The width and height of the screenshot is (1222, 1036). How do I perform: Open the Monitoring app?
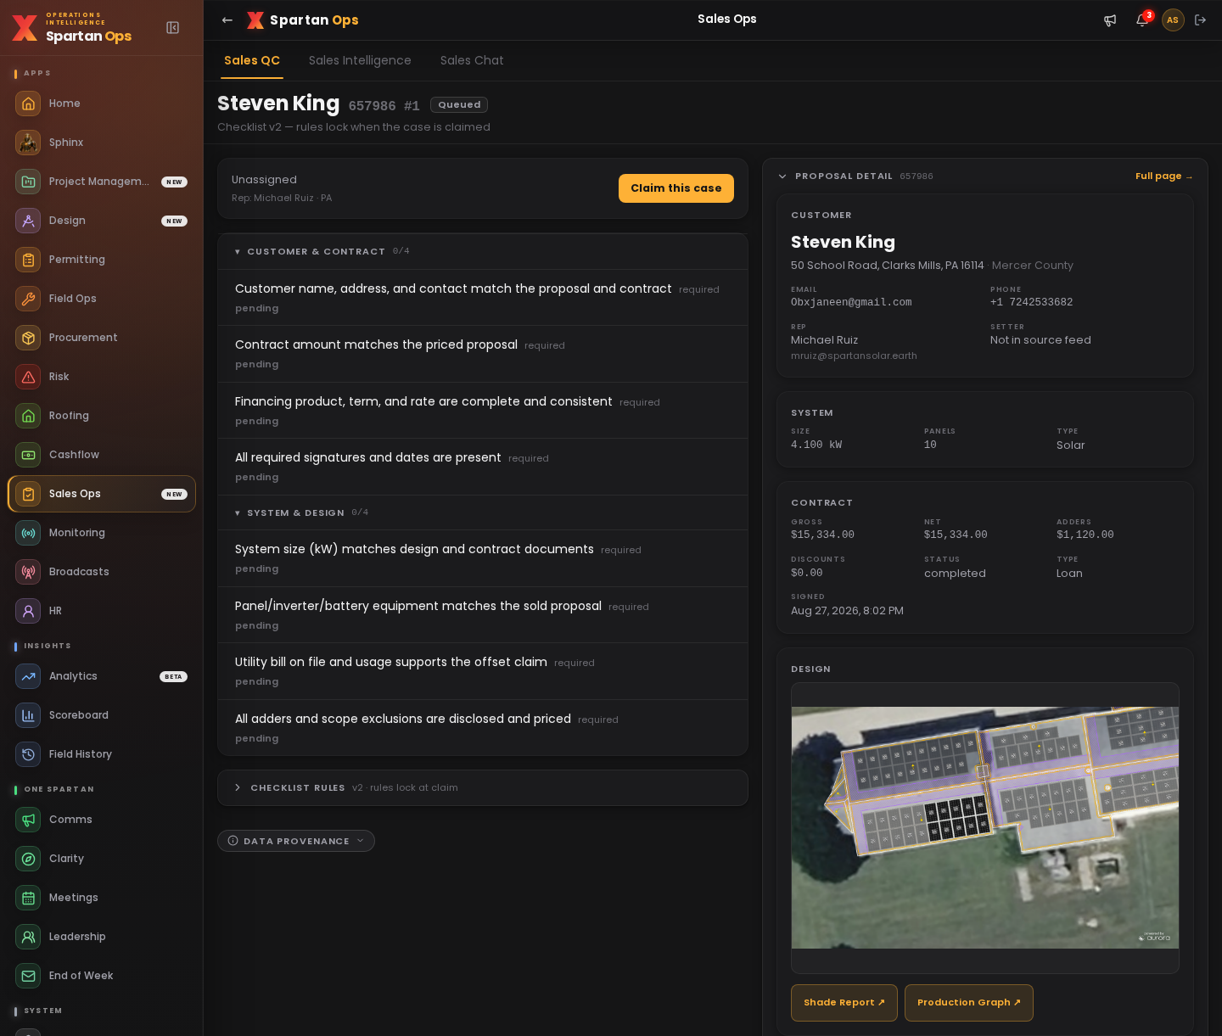(102, 533)
